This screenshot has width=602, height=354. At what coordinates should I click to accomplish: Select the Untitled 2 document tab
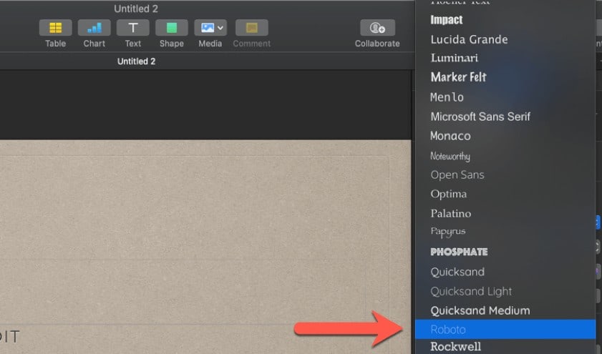pyautogui.click(x=136, y=62)
